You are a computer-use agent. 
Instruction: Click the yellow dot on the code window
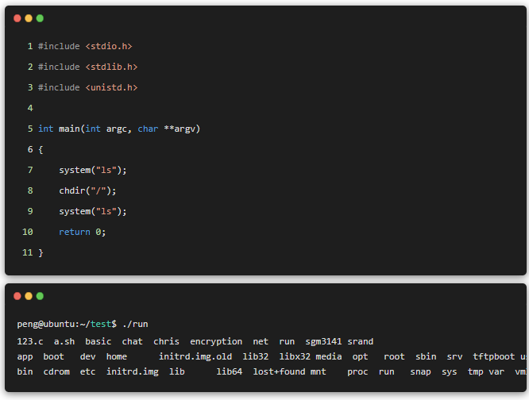point(29,18)
